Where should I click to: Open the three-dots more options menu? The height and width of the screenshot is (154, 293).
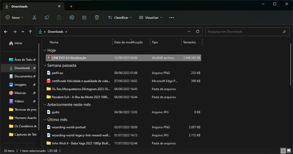point(171,17)
